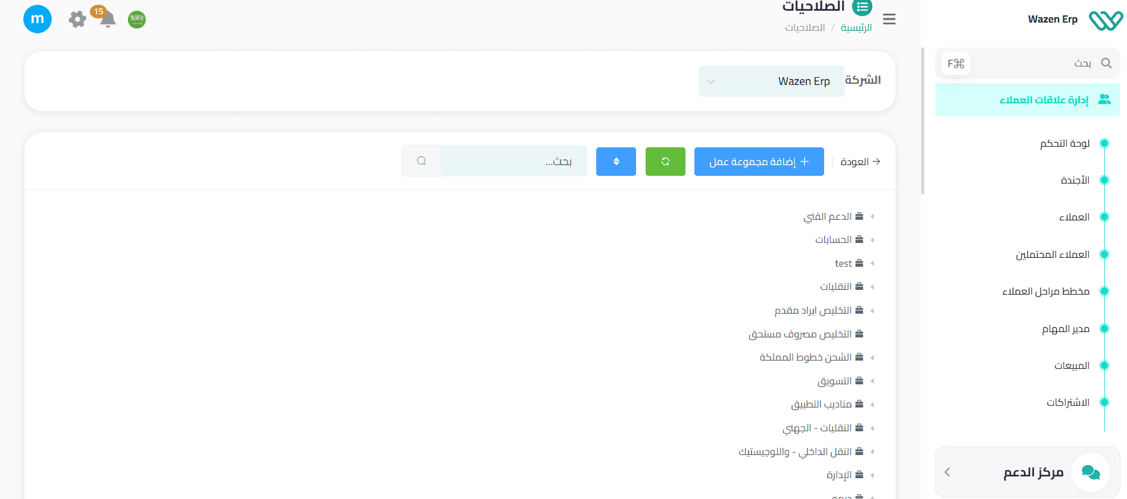The image size is (1127, 499).
Task: Open مدير المهام from sidebar
Action: [x=1065, y=329]
